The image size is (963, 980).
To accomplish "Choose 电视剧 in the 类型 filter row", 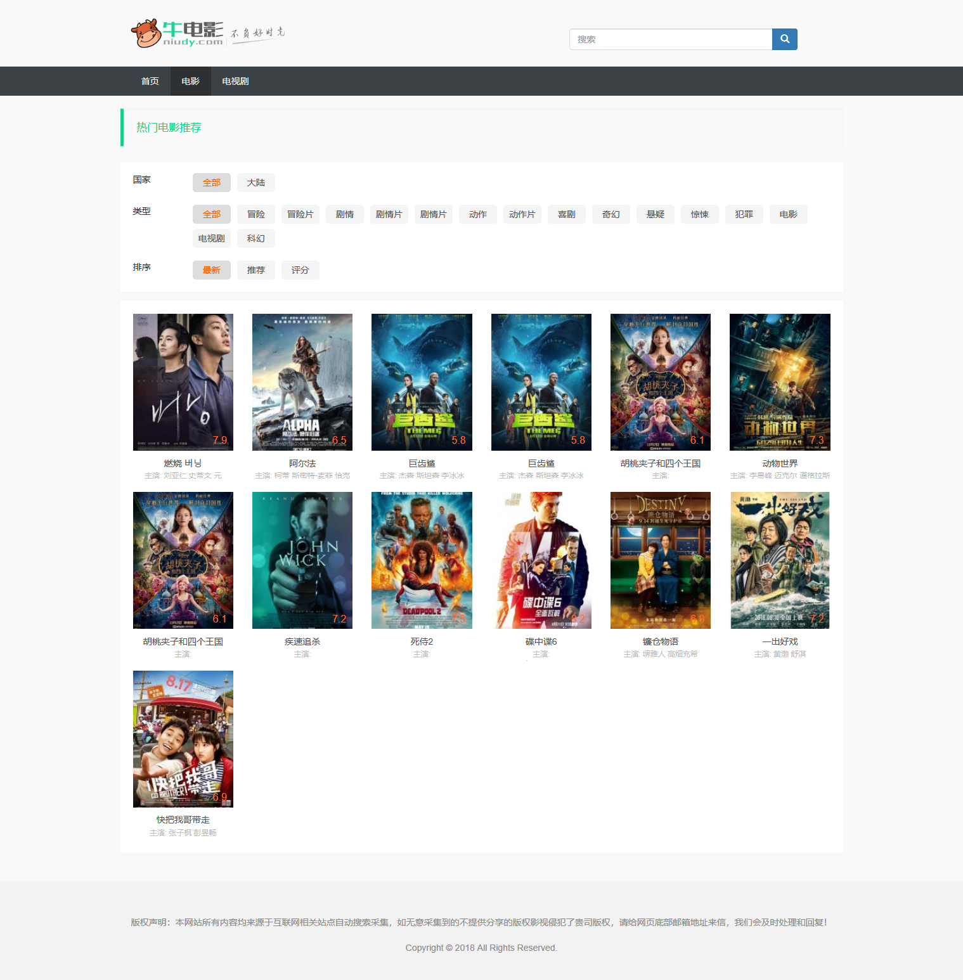I will tap(212, 238).
